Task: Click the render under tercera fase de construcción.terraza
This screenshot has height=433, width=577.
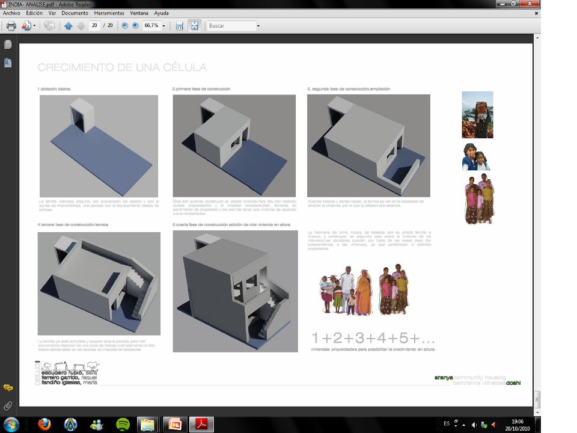Action: (99, 283)
